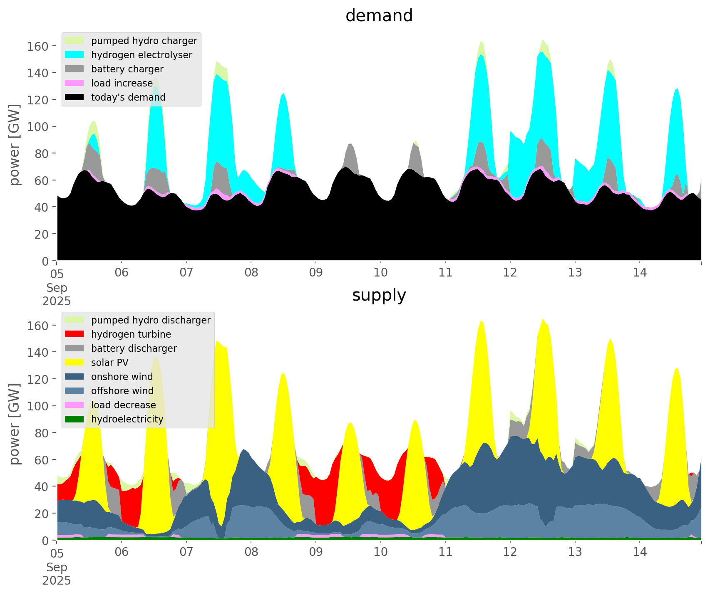Screen dimensions: 710x595
Task: Click the pink load increase legend swatch
Action: tap(75, 83)
